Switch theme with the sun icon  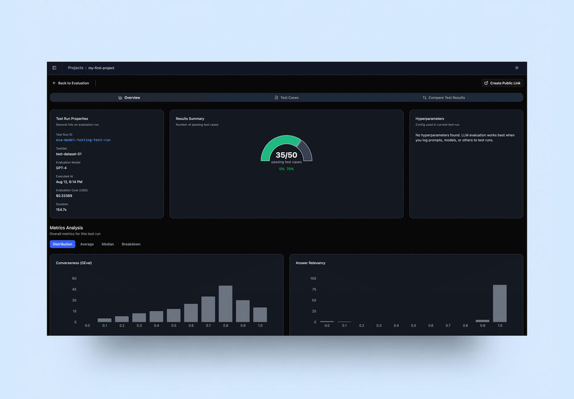click(517, 68)
